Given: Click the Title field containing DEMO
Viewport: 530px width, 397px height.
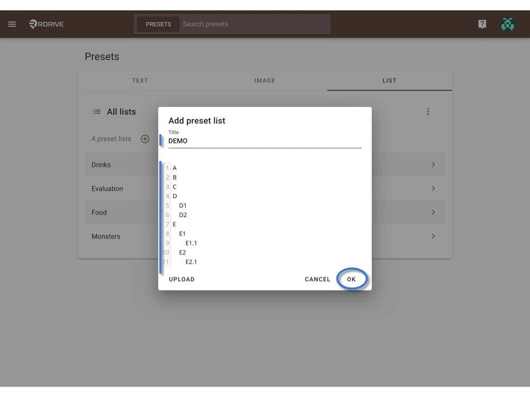Looking at the screenshot, I should (233, 141).
